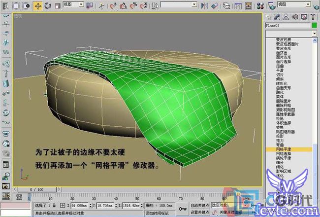Click the X coordinate field 91.068mm
The height and width of the screenshot is (217, 320).
tap(80, 205)
